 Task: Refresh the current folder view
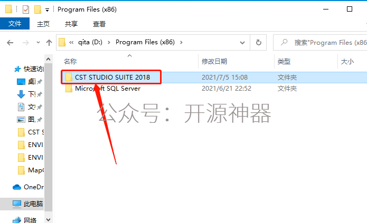258,42
